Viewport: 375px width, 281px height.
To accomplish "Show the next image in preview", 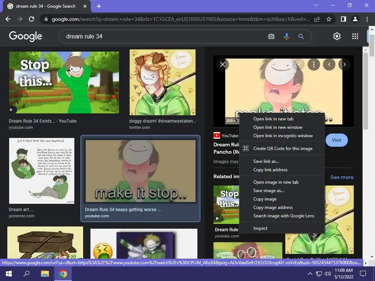I will coord(344,64).
